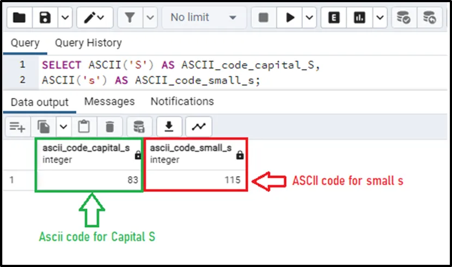This screenshot has width=452, height=267.
Task: Click the Open File folder icon
Action: coord(20,18)
